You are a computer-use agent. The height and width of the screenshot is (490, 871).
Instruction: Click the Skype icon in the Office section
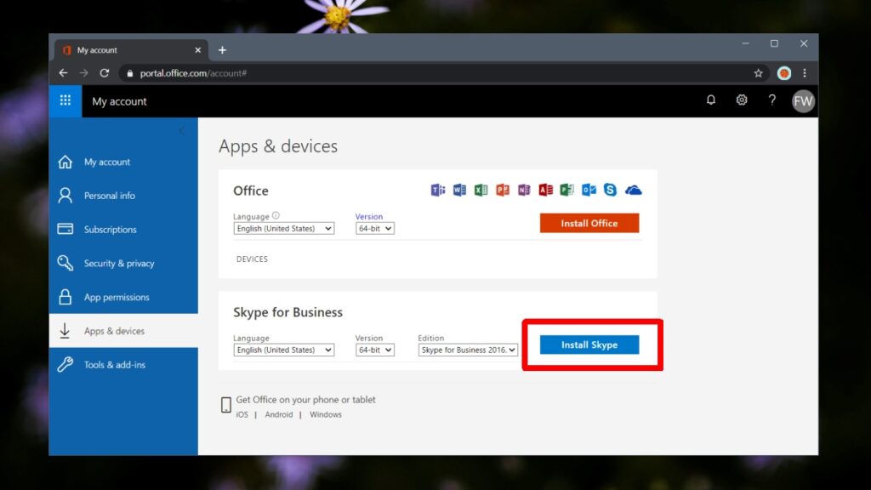pyautogui.click(x=611, y=190)
